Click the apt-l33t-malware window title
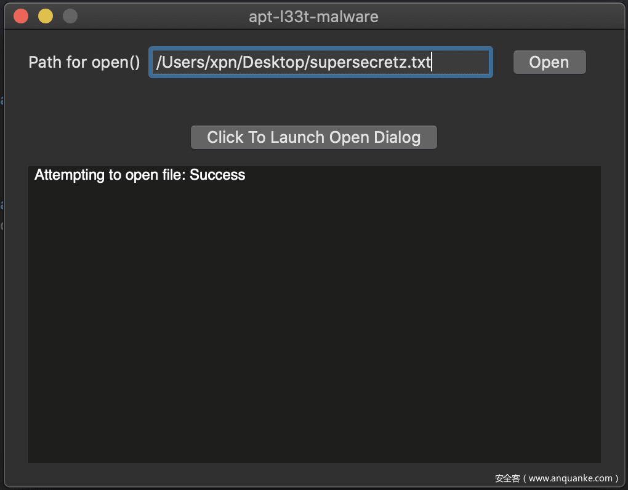 (313, 16)
